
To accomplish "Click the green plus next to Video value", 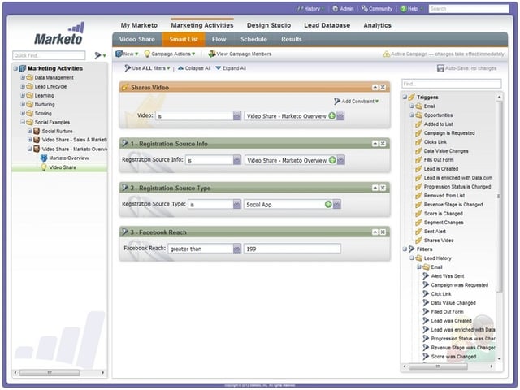I will 331,115.
